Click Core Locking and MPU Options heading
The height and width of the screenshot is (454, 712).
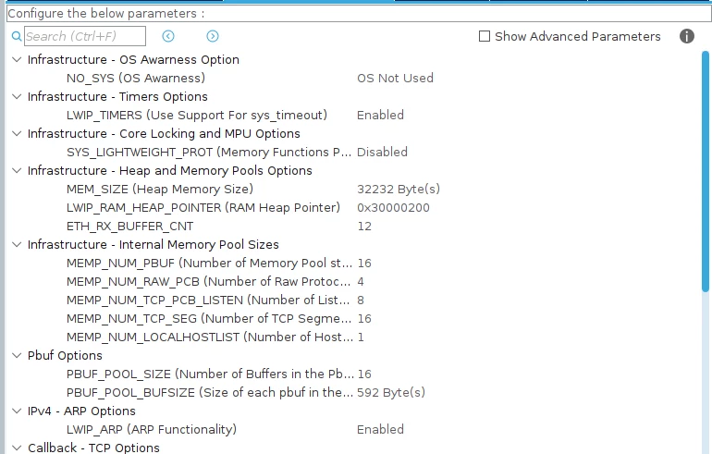[x=164, y=133]
